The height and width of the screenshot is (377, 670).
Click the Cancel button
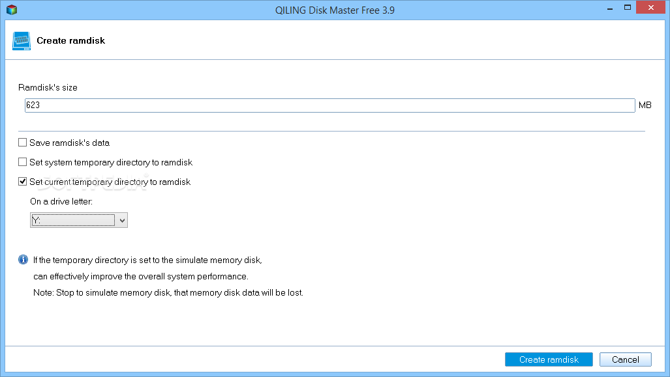pyautogui.click(x=625, y=359)
